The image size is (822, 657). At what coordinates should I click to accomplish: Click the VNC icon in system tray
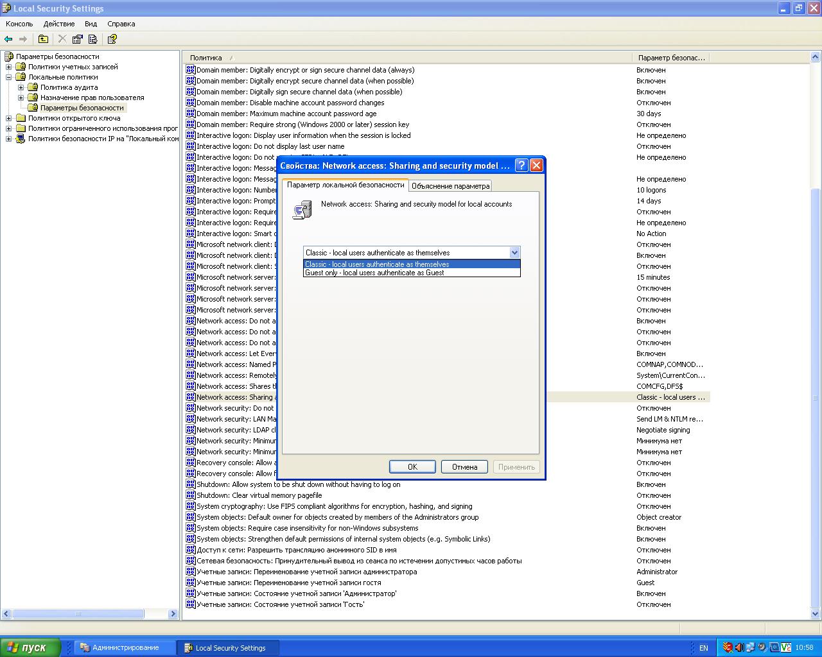click(786, 647)
